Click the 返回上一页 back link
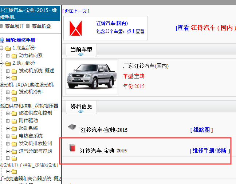The image size is (236, 184). coord(76,11)
